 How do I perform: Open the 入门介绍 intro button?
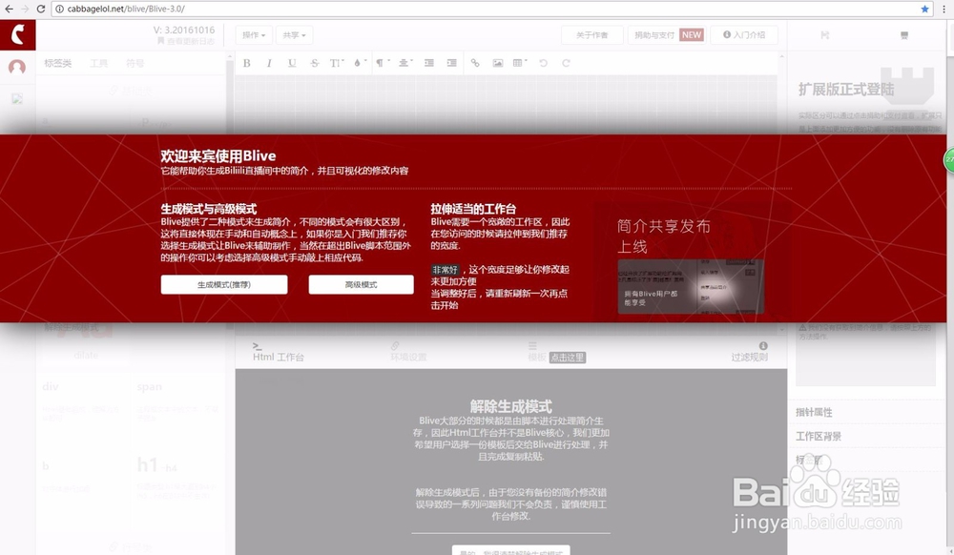[744, 35]
